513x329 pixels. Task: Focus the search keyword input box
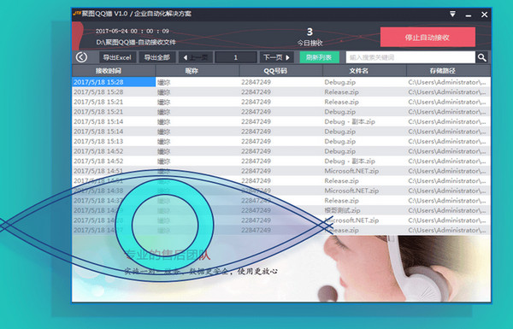click(x=410, y=57)
